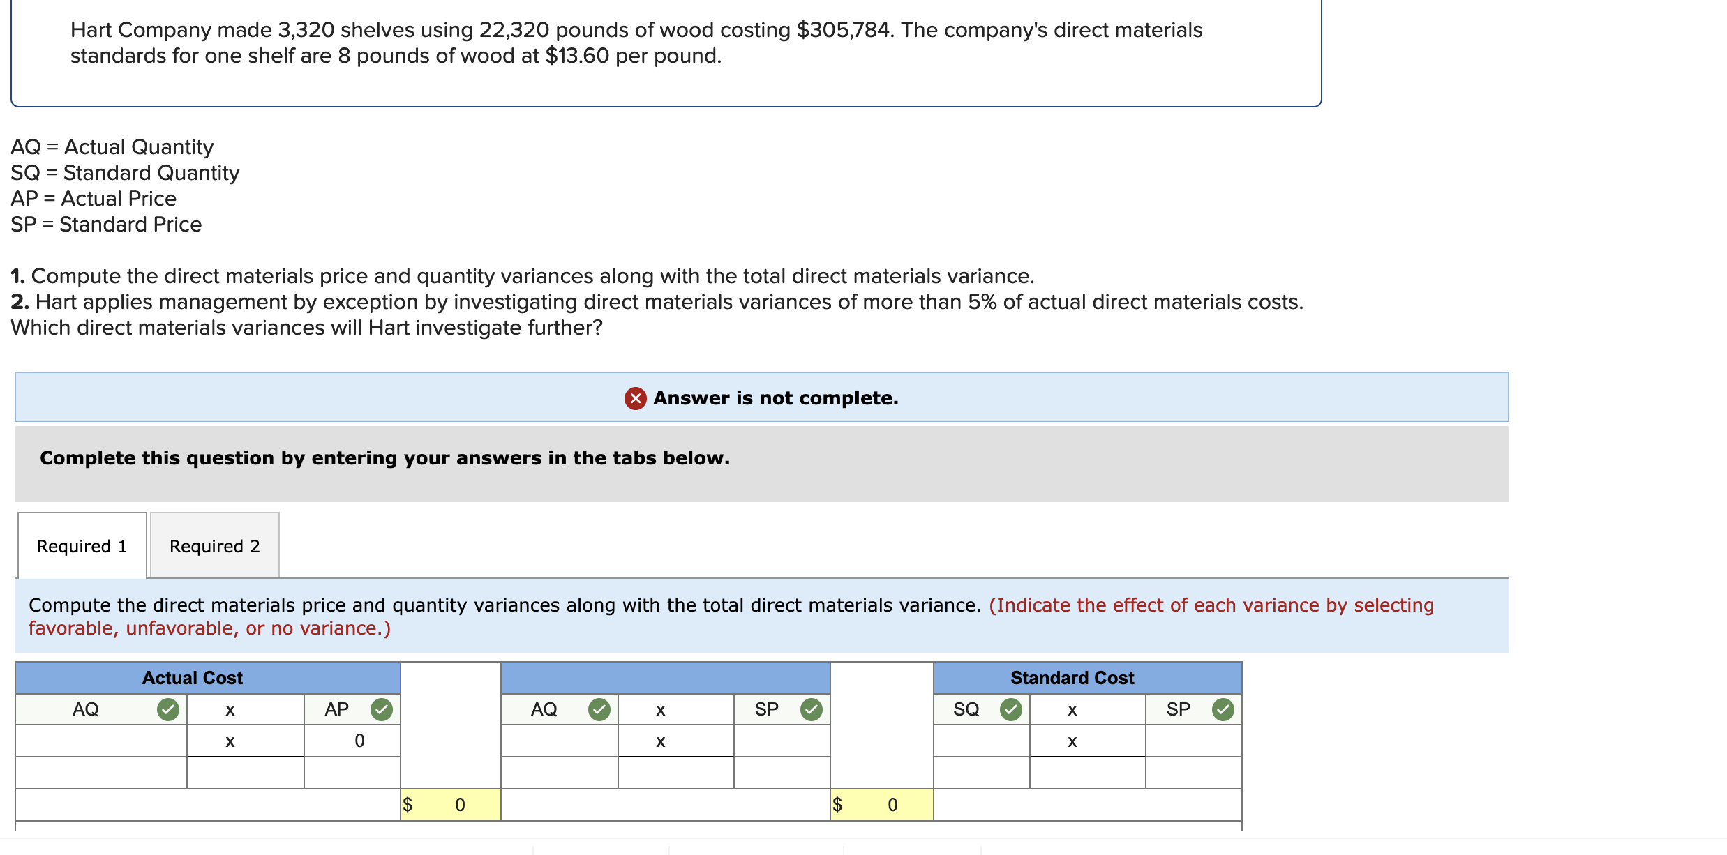Click green checkmark beside Standard Cost SP

click(x=1223, y=709)
